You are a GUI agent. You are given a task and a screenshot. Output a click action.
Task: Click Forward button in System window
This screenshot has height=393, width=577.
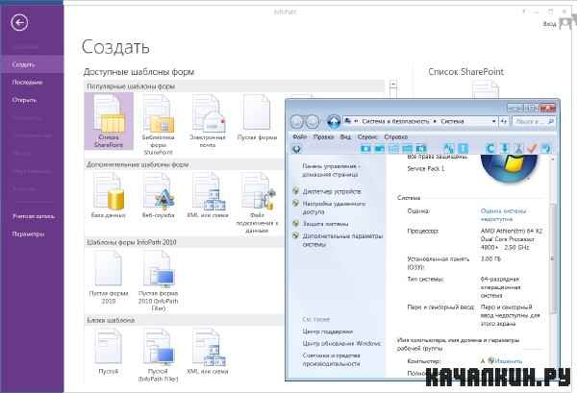[x=313, y=121]
